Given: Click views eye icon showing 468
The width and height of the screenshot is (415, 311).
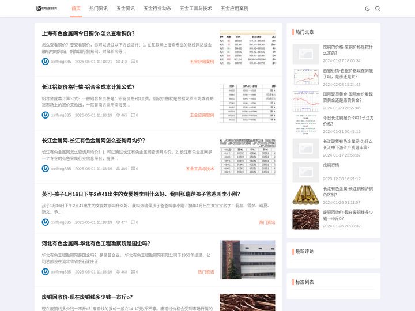Looking at the screenshot, I should point(118,272).
